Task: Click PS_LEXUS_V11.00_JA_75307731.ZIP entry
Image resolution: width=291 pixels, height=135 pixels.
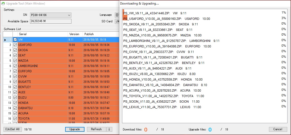Action: pos(162,107)
